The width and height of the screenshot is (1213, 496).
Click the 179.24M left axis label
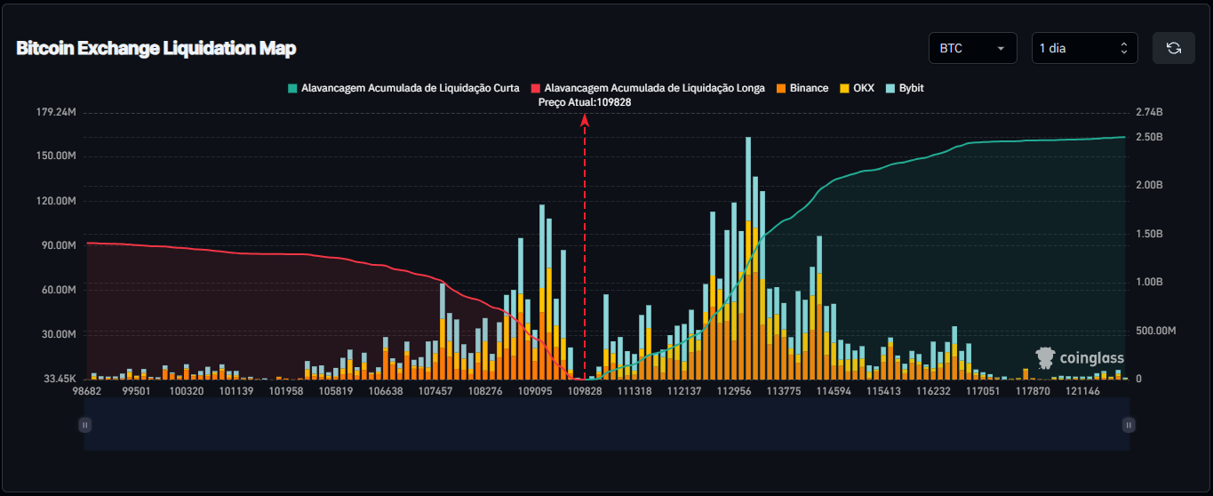pyautogui.click(x=54, y=113)
